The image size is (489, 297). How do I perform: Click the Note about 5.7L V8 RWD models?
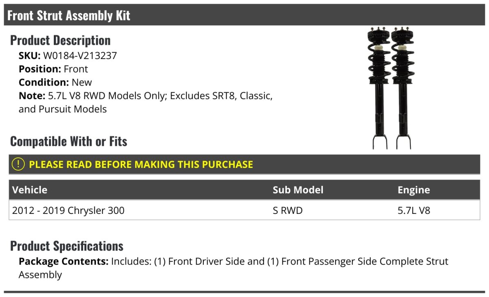pos(145,96)
